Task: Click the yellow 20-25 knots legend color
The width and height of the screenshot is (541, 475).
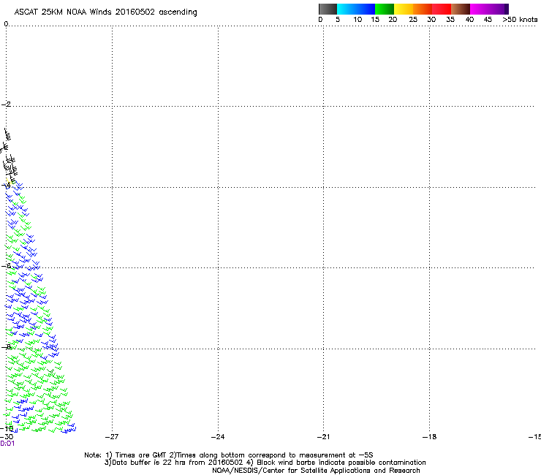Action: pos(404,9)
